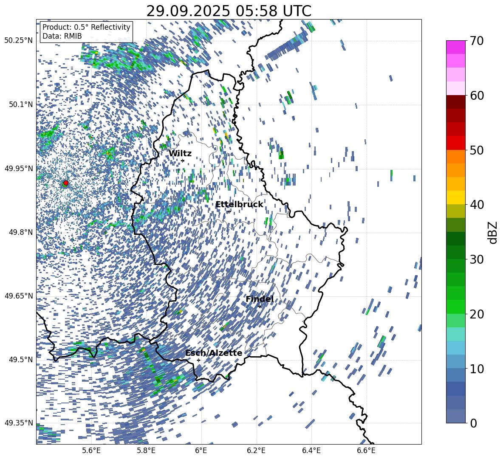Screen dimensions: 503x459
Task: Click the 6.6°E longitude tick label
Action: click(366, 451)
